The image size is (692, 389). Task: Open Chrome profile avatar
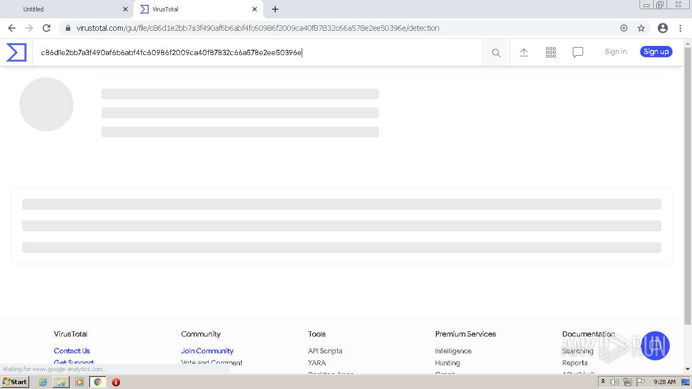663,28
